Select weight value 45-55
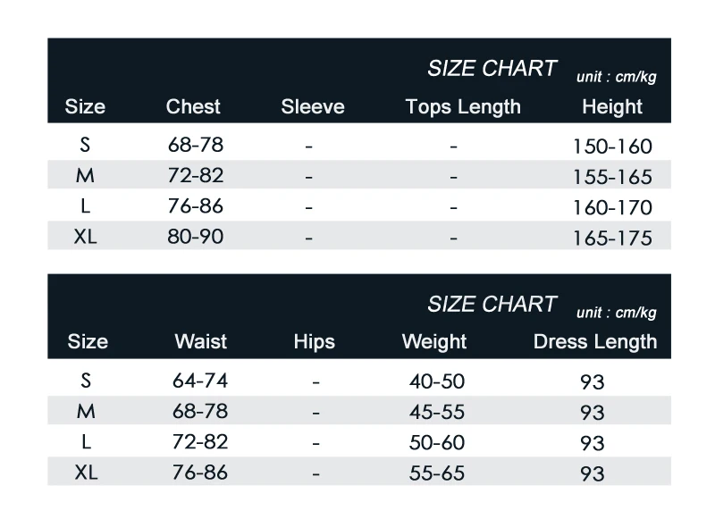This screenshot has width=715, height=519. click(x=437, y=413)
